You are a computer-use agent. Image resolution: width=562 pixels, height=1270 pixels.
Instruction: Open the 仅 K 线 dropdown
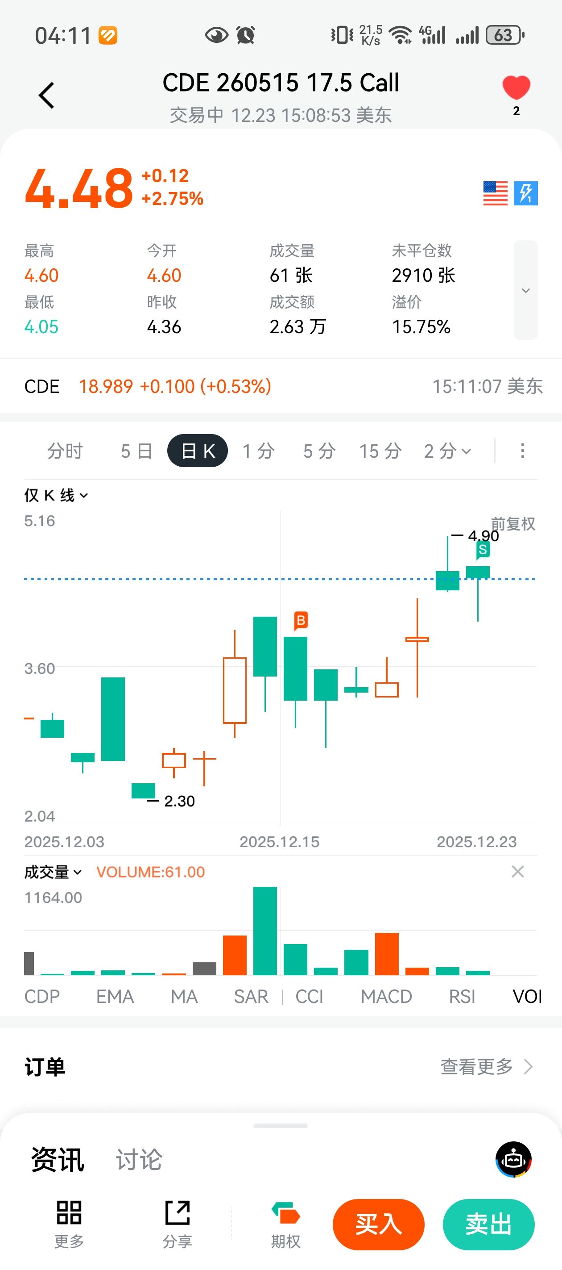(56, 495)
